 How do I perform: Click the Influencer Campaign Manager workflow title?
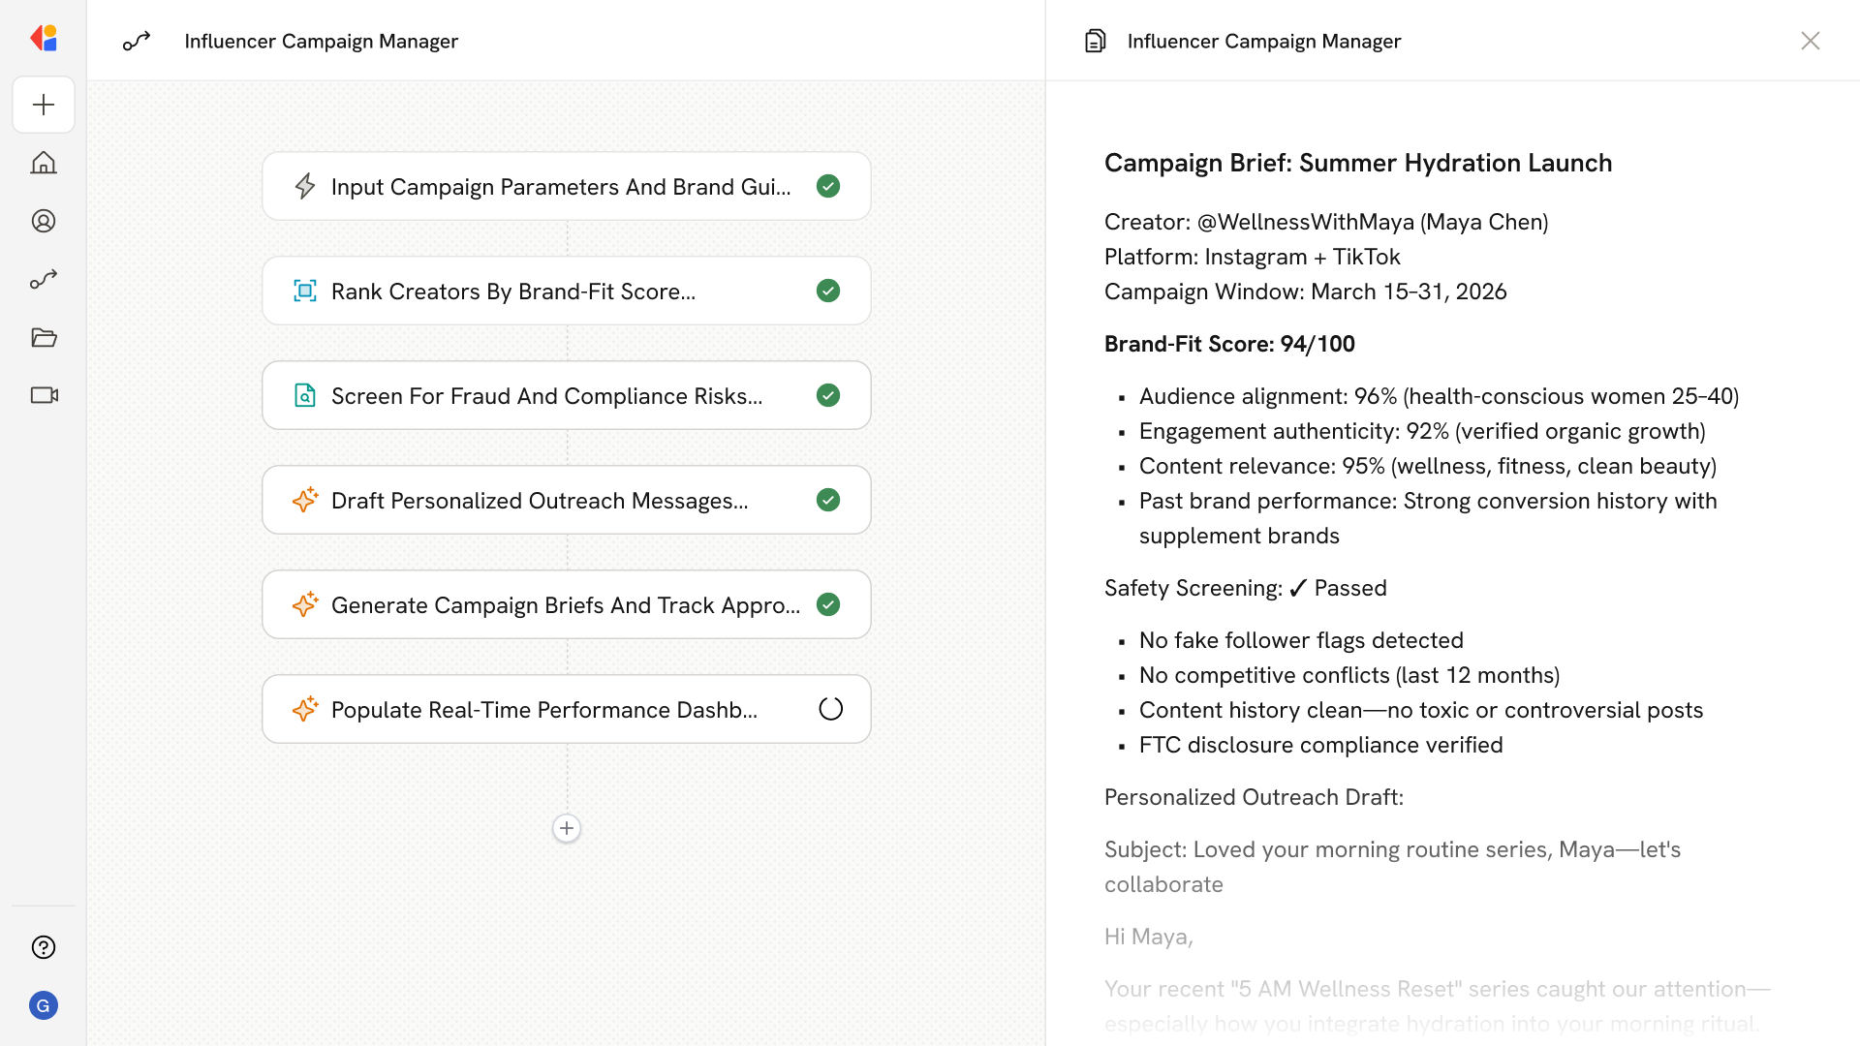coord(321,41)
